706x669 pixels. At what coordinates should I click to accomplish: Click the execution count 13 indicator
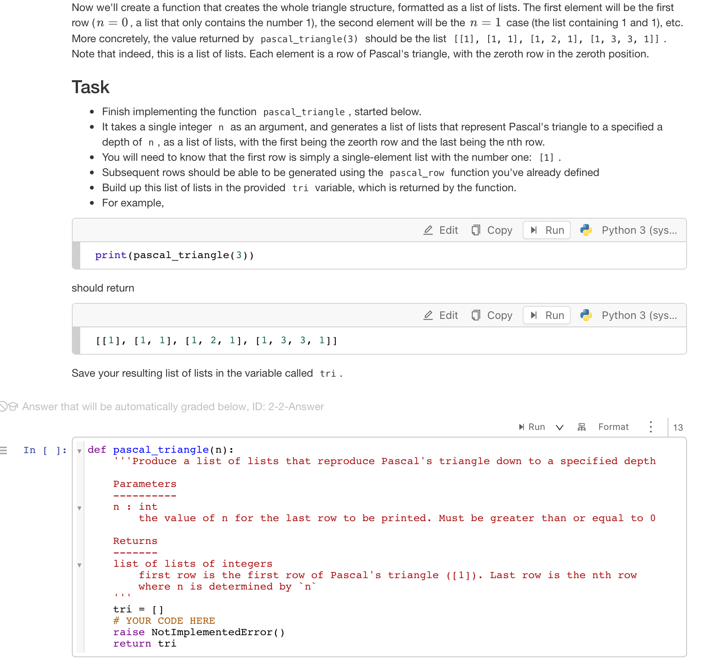[678, 428]
